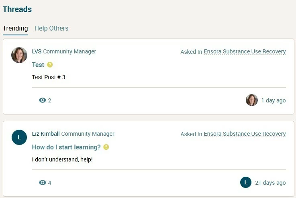Image resolution: width=296 pixels, height=198 pixels.
Task: Click eye views icon on Test thread
Action: point(43,100)
